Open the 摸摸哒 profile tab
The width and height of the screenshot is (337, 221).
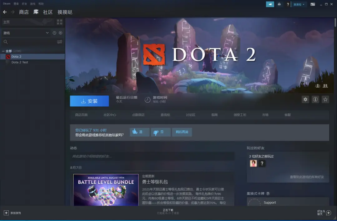tap(65, 12)
